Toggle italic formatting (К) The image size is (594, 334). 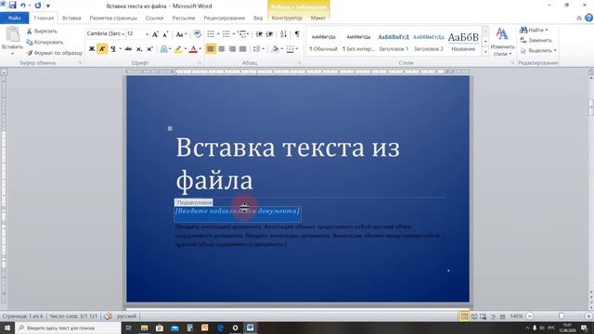102,49
